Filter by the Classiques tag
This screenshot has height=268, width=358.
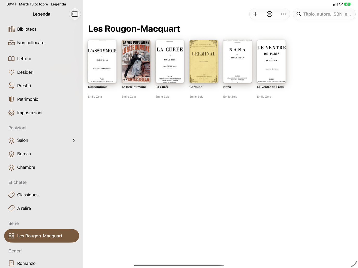pyautogui.click(x=42, y=195)
